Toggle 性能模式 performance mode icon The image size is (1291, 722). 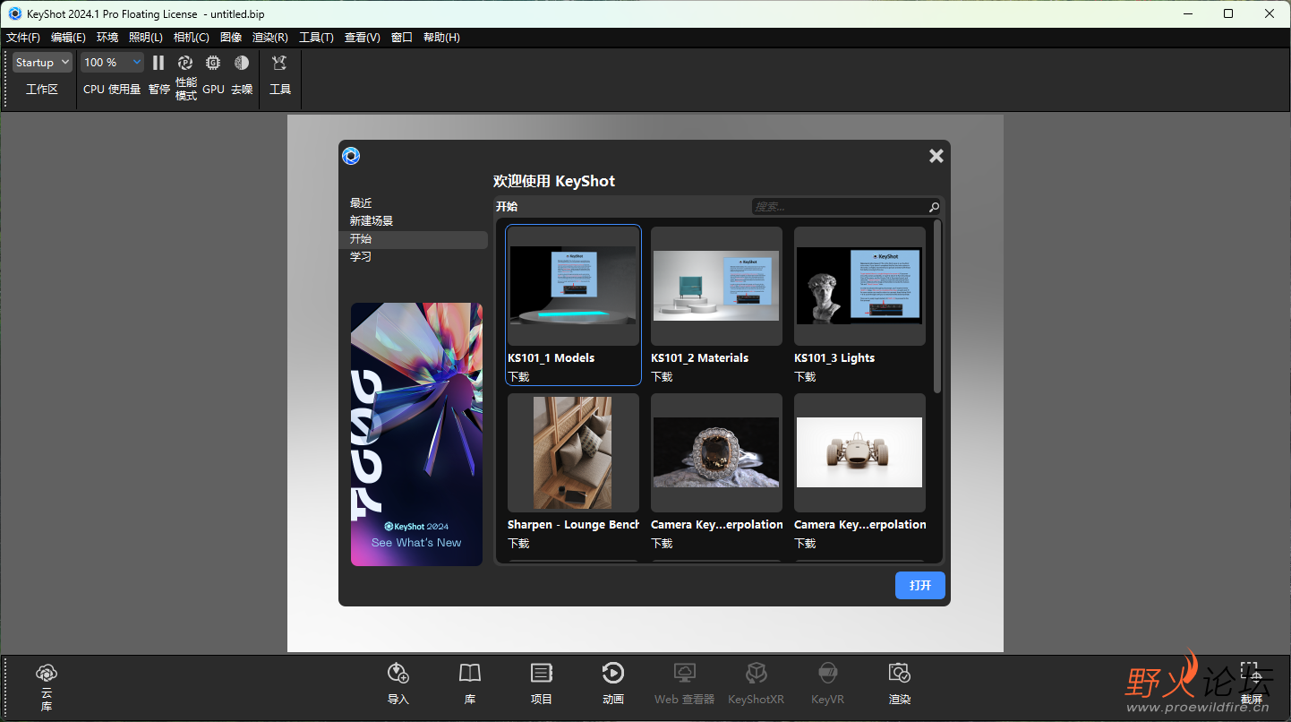pyautogui.click(x=185, y=63)
